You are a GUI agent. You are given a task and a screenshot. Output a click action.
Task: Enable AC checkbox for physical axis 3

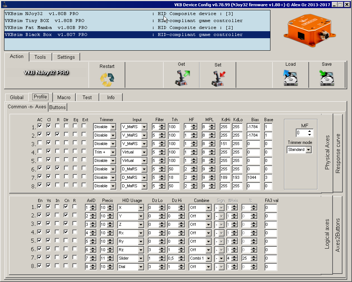[x=40, y=143]
